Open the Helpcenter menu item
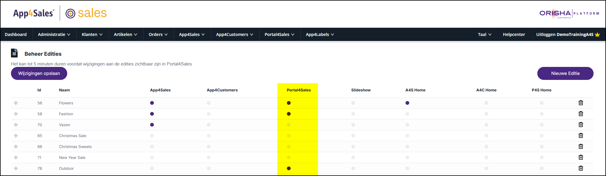Image resolution: width=606 pixels, height=176 pixels. (x=514, y=34)
